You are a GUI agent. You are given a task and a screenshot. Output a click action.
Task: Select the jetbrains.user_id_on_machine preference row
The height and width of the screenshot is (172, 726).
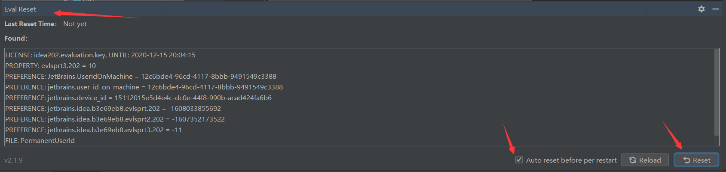(144, 87)
